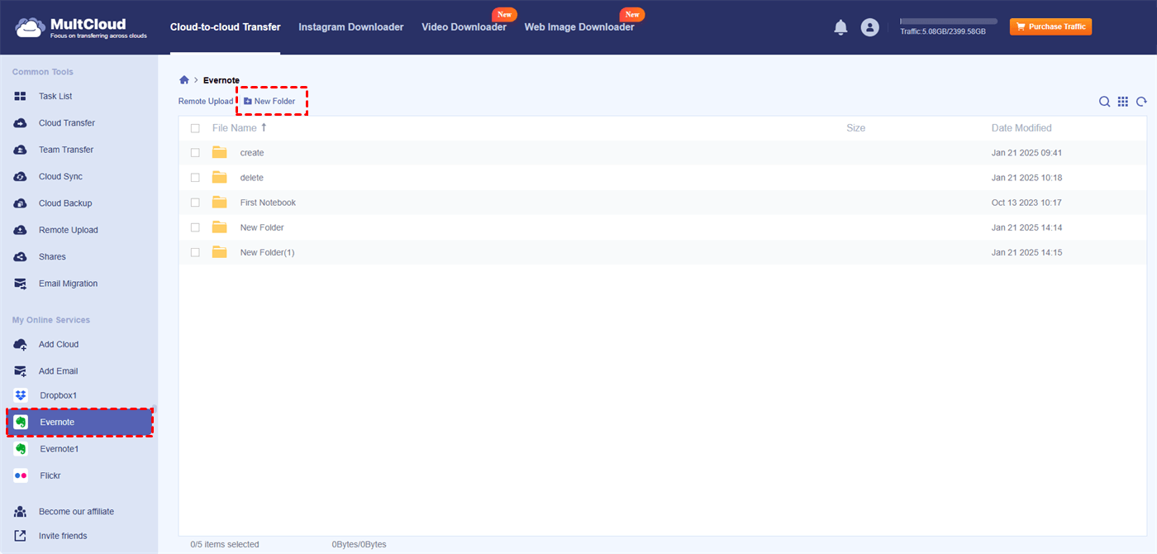The image size is (1157, 554).
Task: Check the box for create folder
Action: (195, 153)
